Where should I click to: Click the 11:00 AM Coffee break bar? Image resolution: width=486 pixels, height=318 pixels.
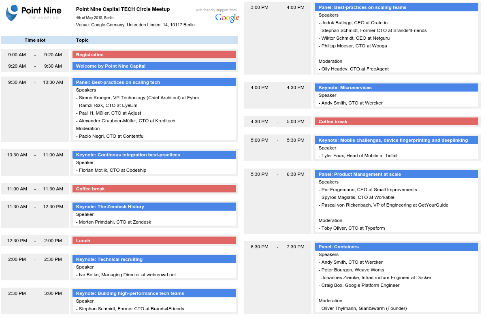coord(154,189)
